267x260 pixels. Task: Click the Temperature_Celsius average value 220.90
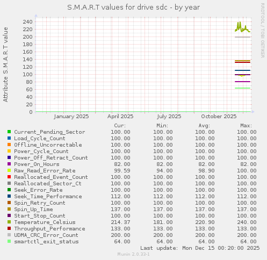pyautogui.click(x=205, y=222)
